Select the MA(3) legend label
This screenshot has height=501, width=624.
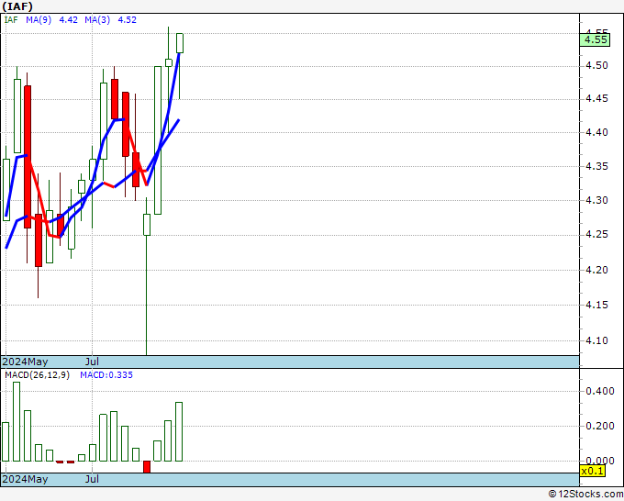pyautogui.click(x=97, y=20)
